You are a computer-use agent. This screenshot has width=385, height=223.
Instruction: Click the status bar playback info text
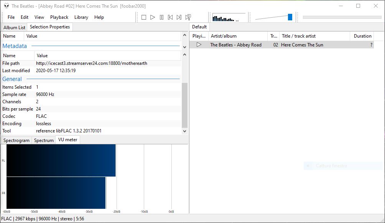click(x=43, y=218)
